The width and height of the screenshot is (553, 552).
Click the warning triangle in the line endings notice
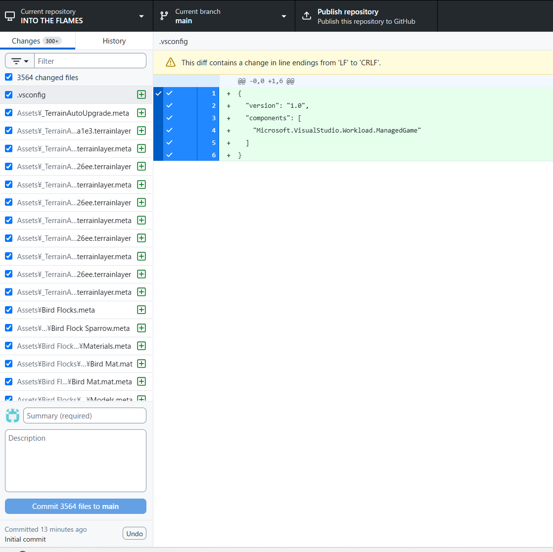[170, 62]
